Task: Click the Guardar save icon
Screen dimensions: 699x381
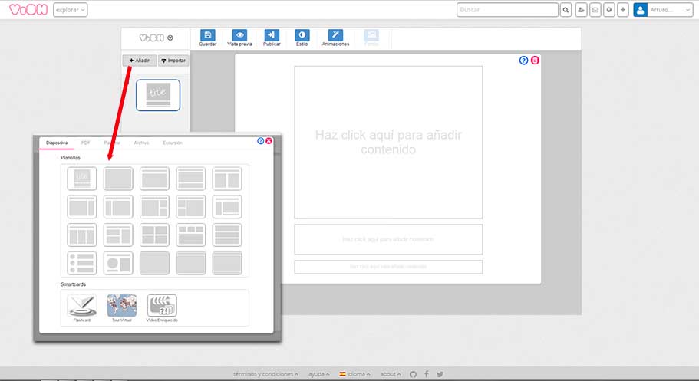Action: (208, 35)
